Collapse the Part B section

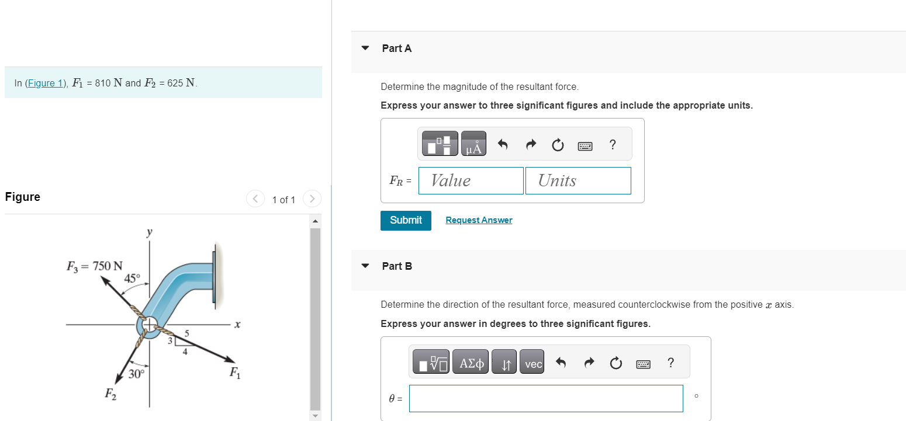click(x=365, y=265)
